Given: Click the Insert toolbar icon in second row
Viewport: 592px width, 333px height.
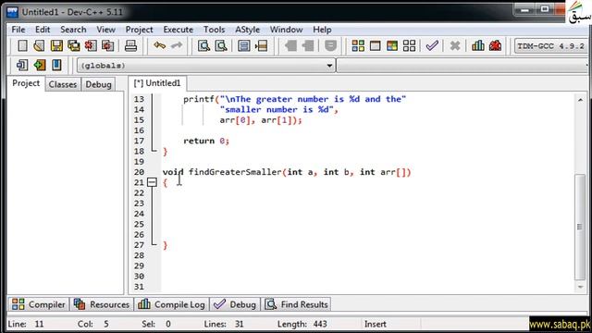Looking at the screenshot, I should 22,66.
